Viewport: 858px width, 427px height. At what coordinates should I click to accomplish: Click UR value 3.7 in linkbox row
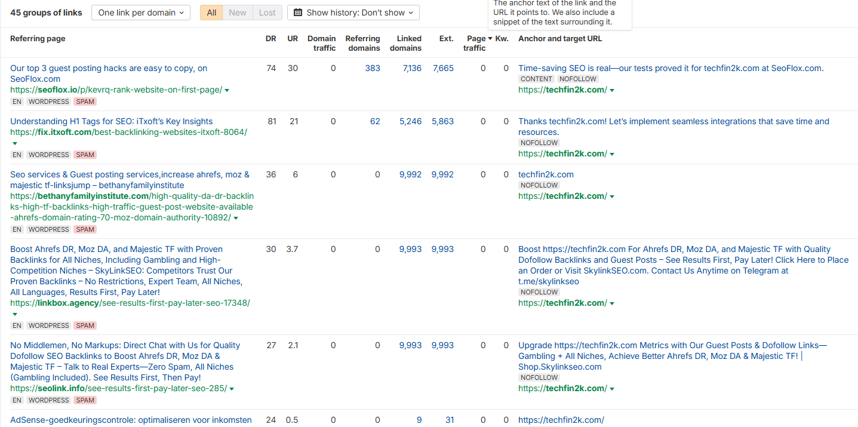292,249
